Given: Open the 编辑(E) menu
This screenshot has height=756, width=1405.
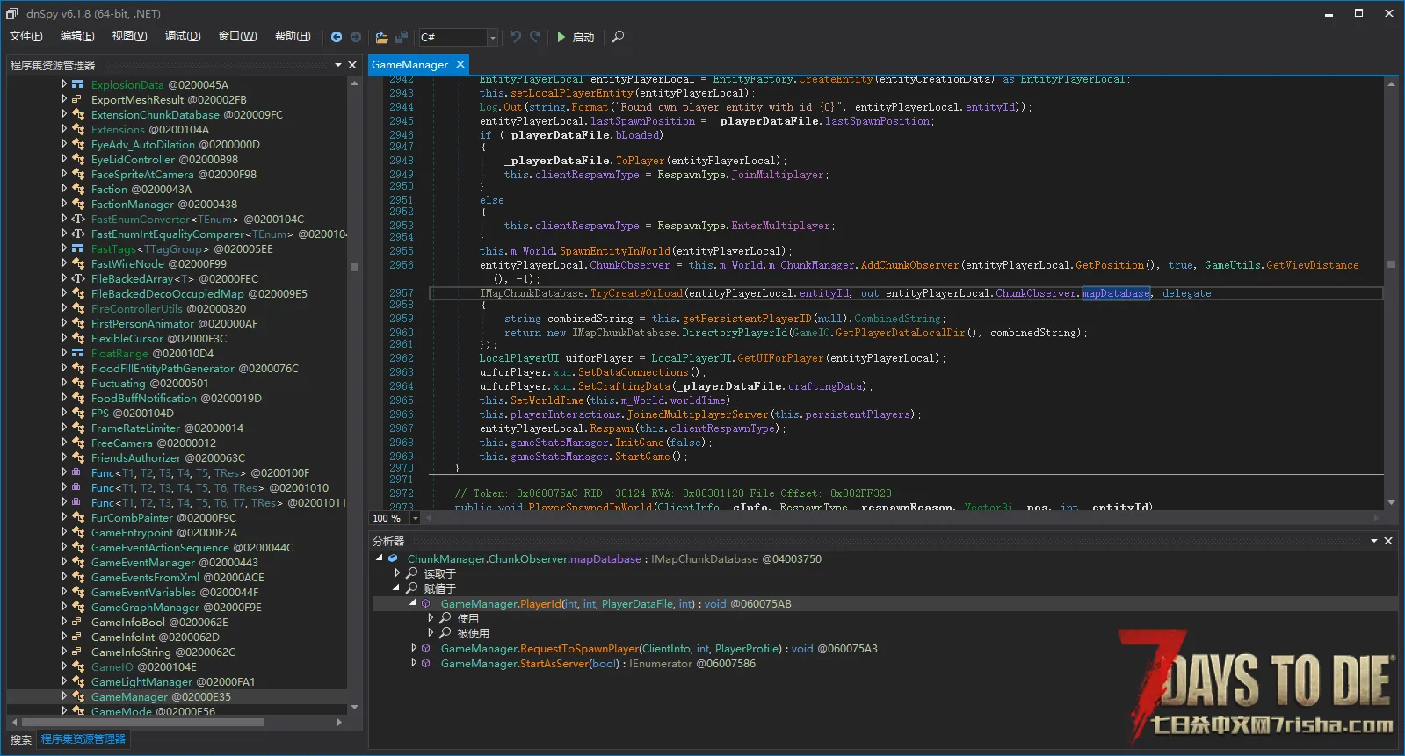Looking at the screenshot, I should tap(77, 36).
